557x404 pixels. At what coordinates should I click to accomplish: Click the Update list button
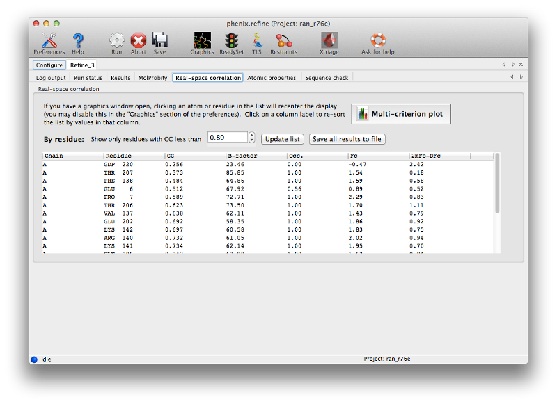point(283,139)
